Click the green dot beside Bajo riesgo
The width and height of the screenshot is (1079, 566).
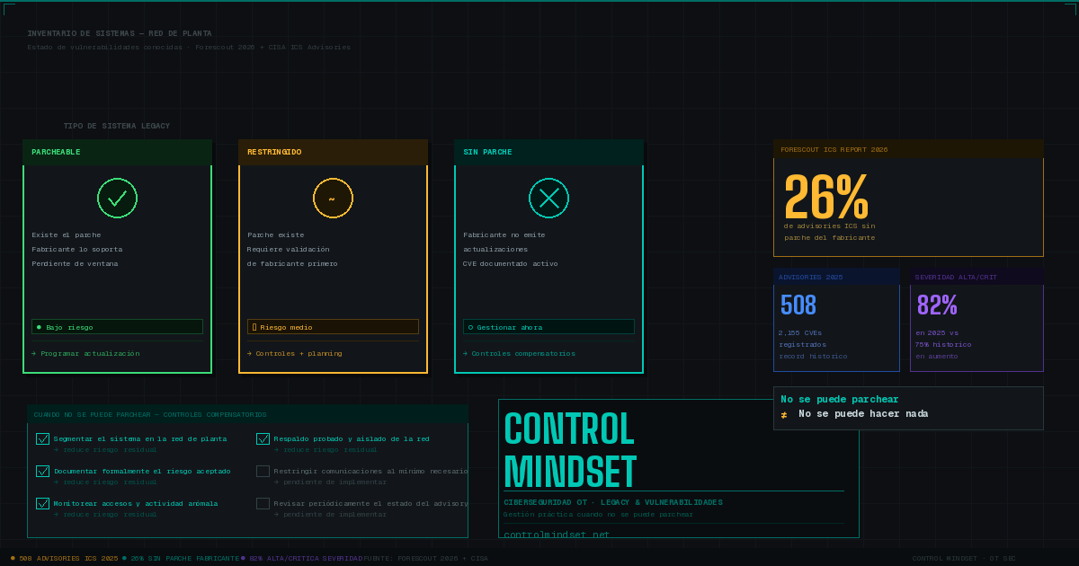(x=39, y=327)
